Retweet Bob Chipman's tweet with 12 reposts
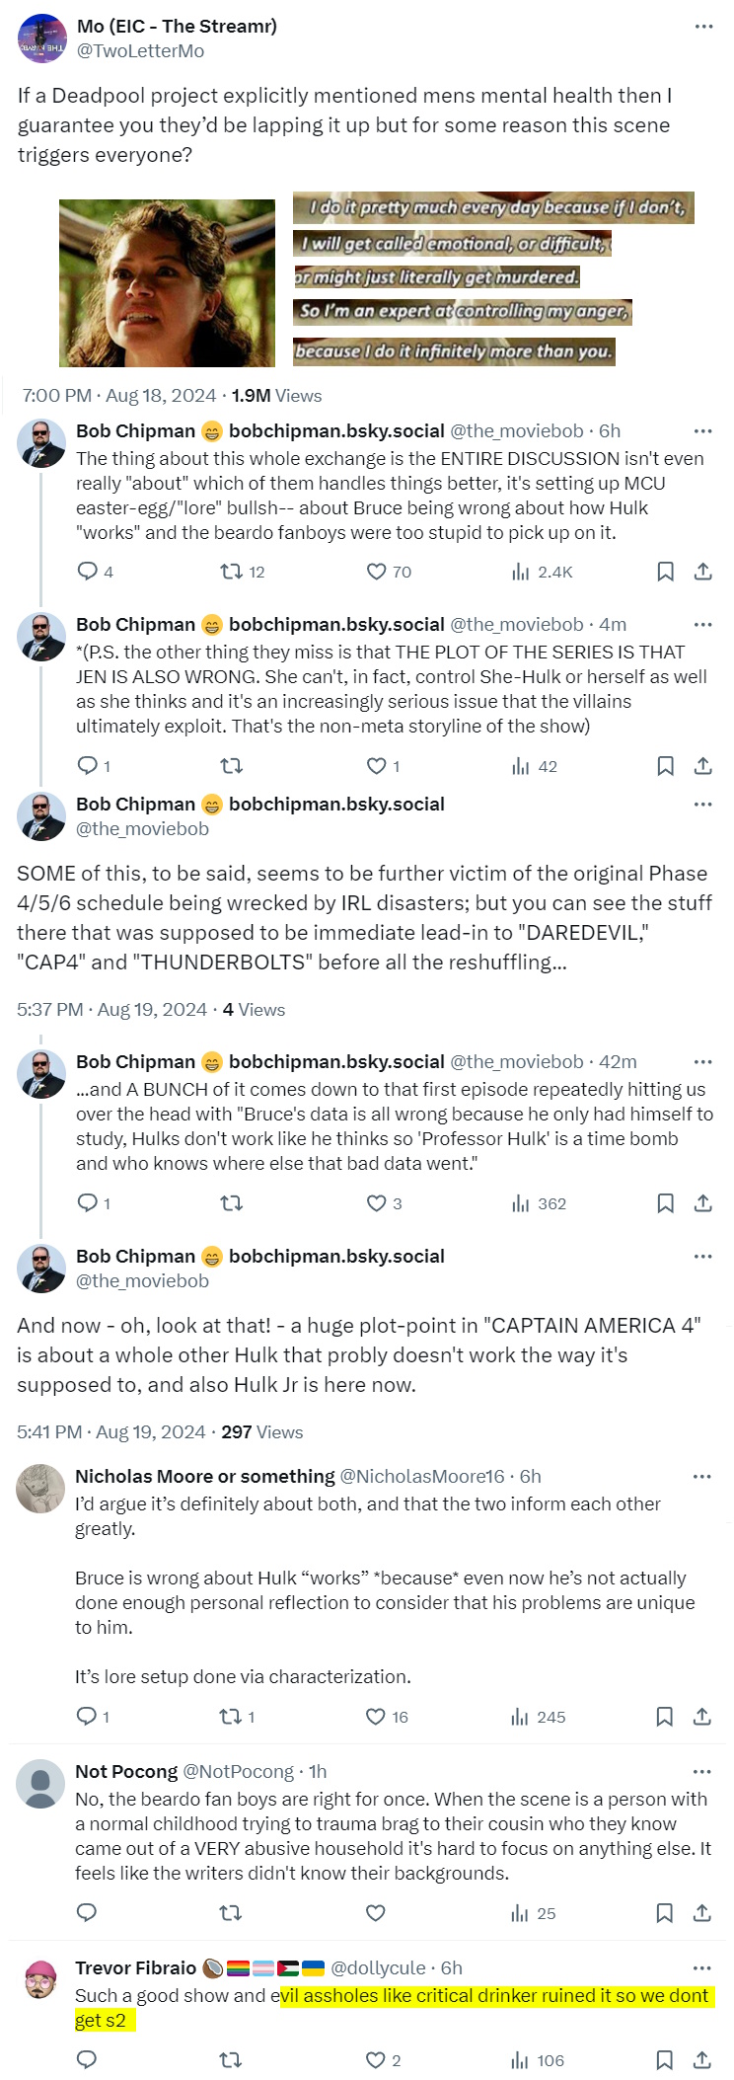This screenshot has width=734, height=2080. (231, 572)
